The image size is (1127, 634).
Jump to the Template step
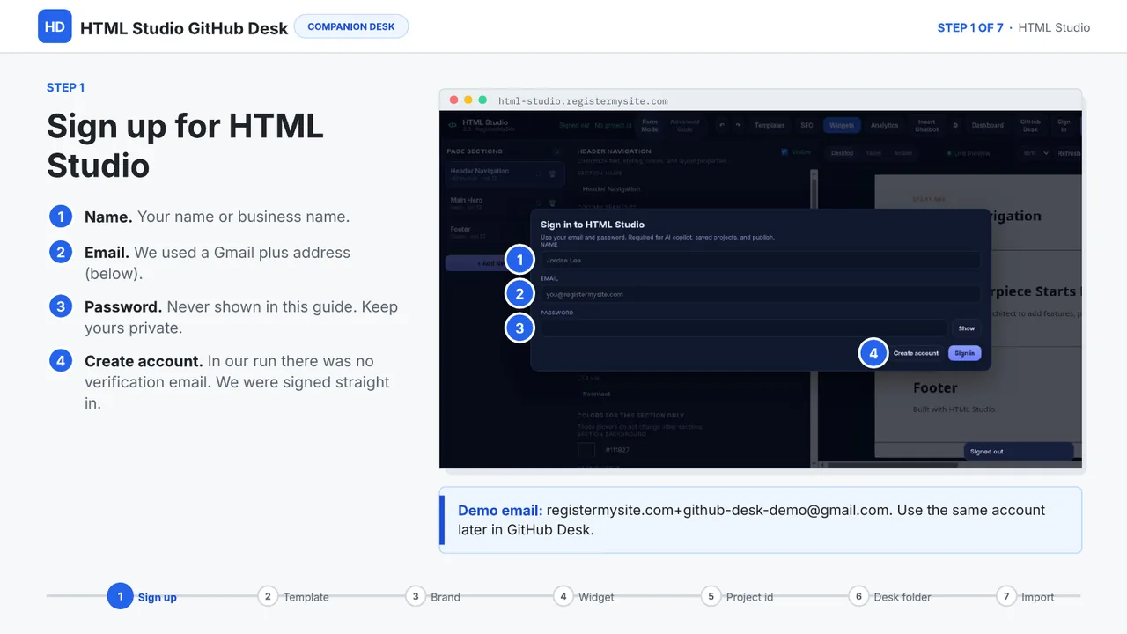(x=293, y=596)
